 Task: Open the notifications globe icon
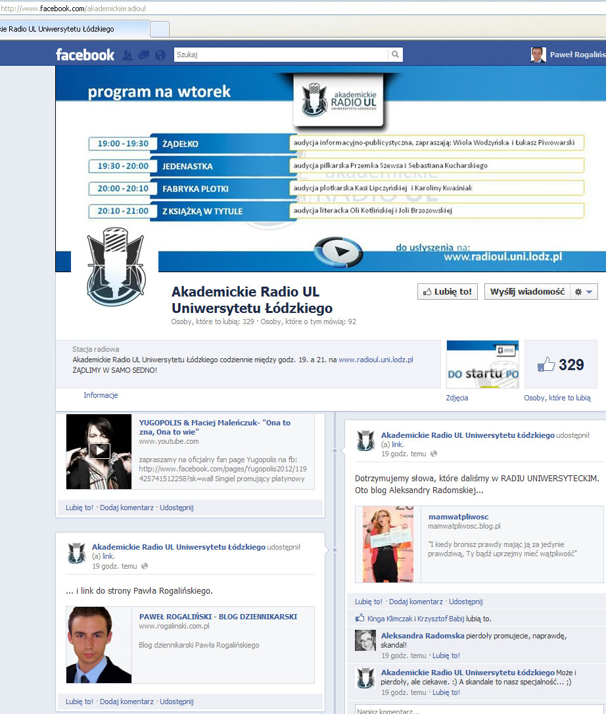point(160,55)
